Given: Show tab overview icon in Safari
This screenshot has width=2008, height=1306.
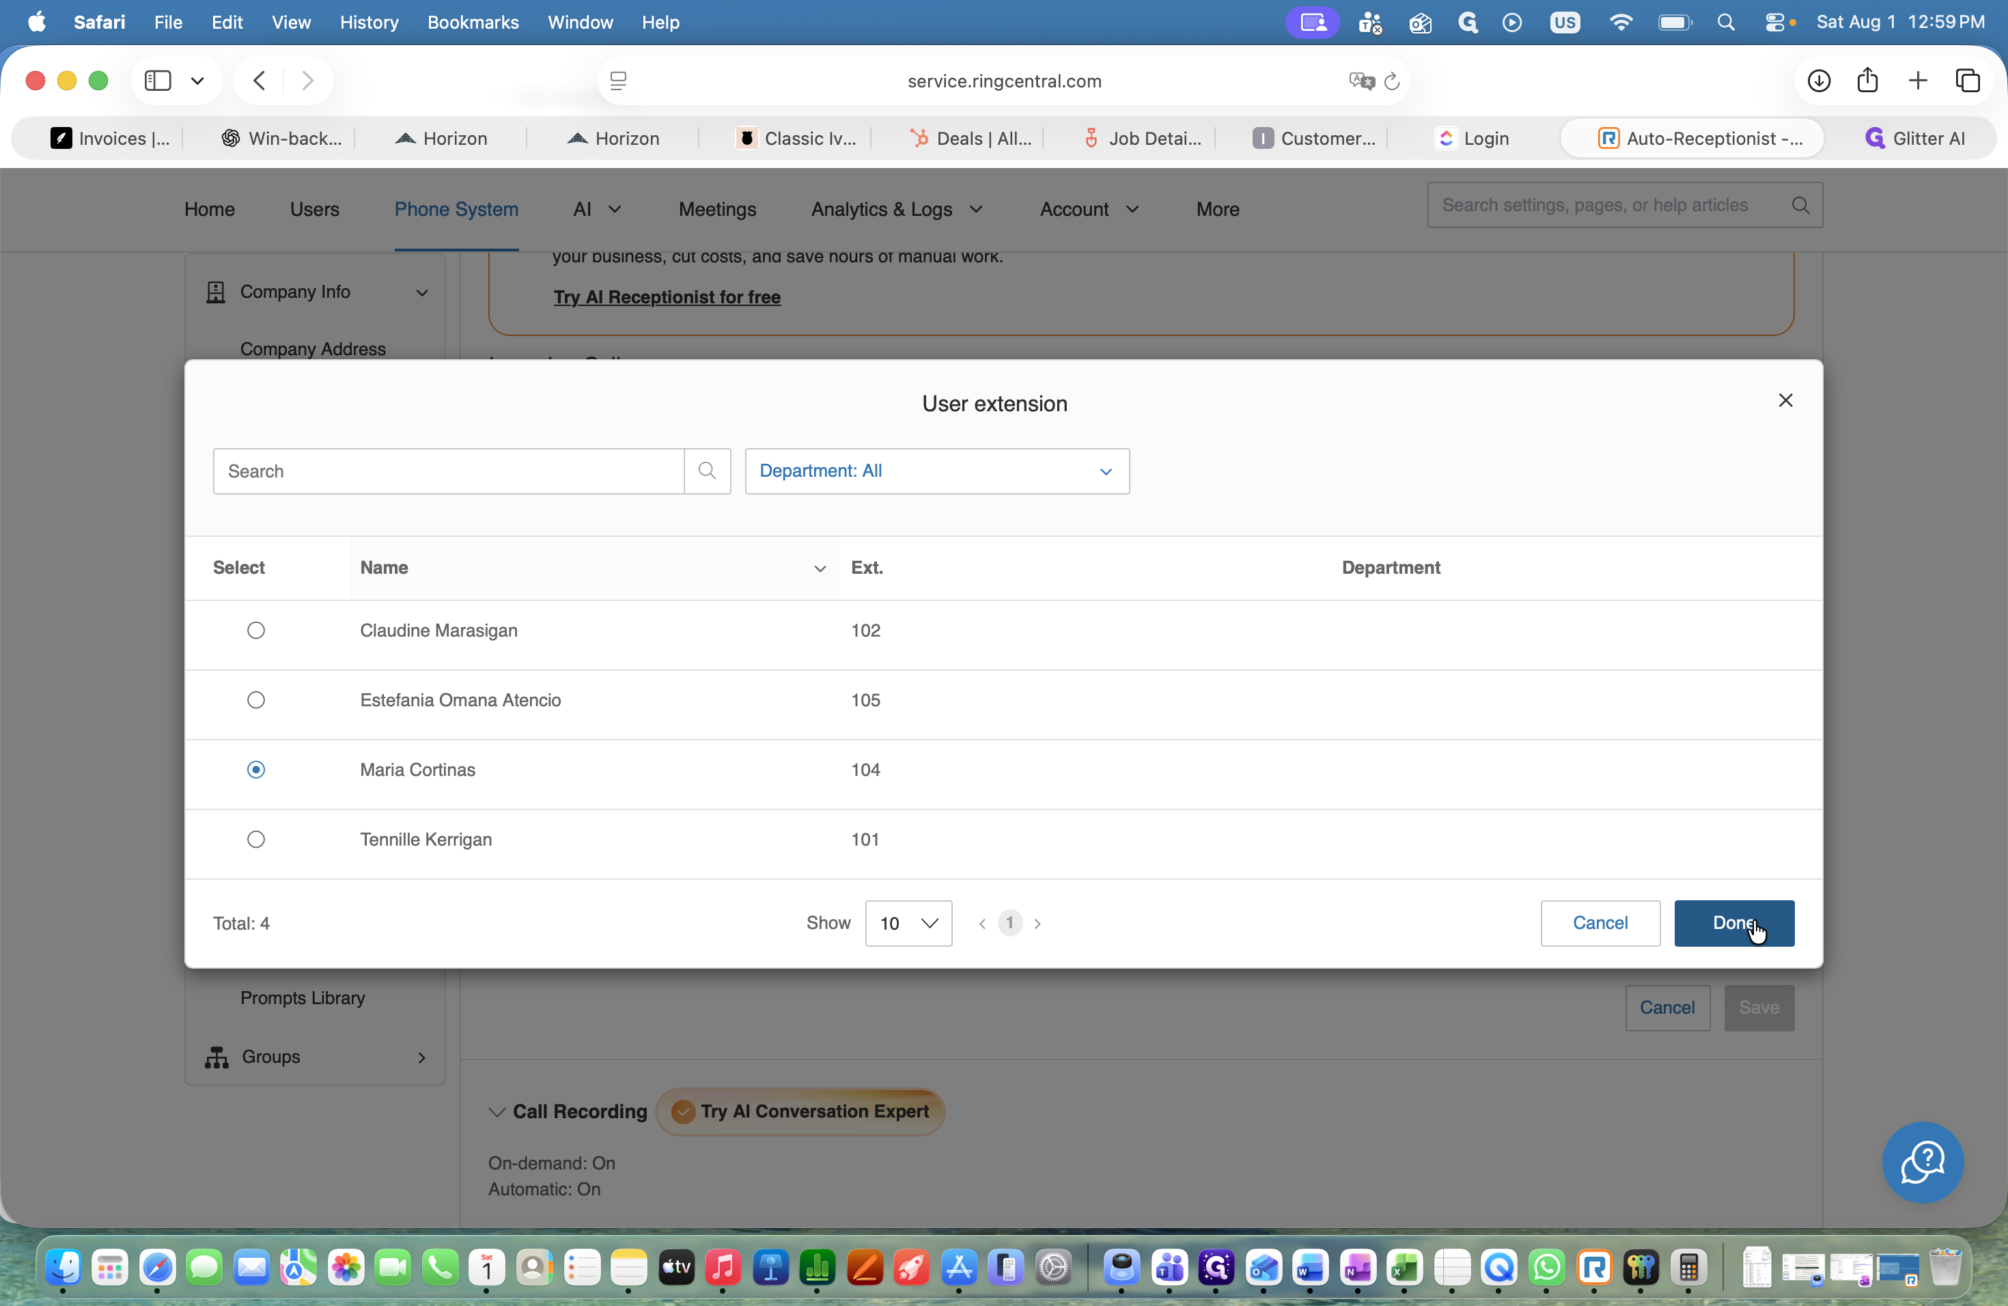Looking at the screenshot, I should 1968,81.
